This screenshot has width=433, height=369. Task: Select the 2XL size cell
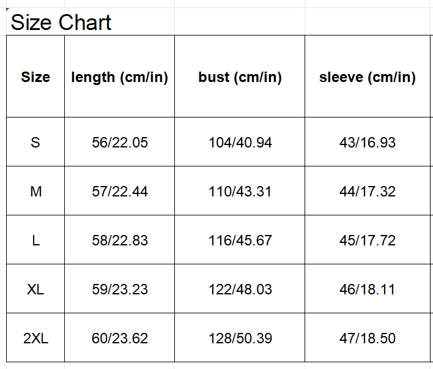(35, 338)
